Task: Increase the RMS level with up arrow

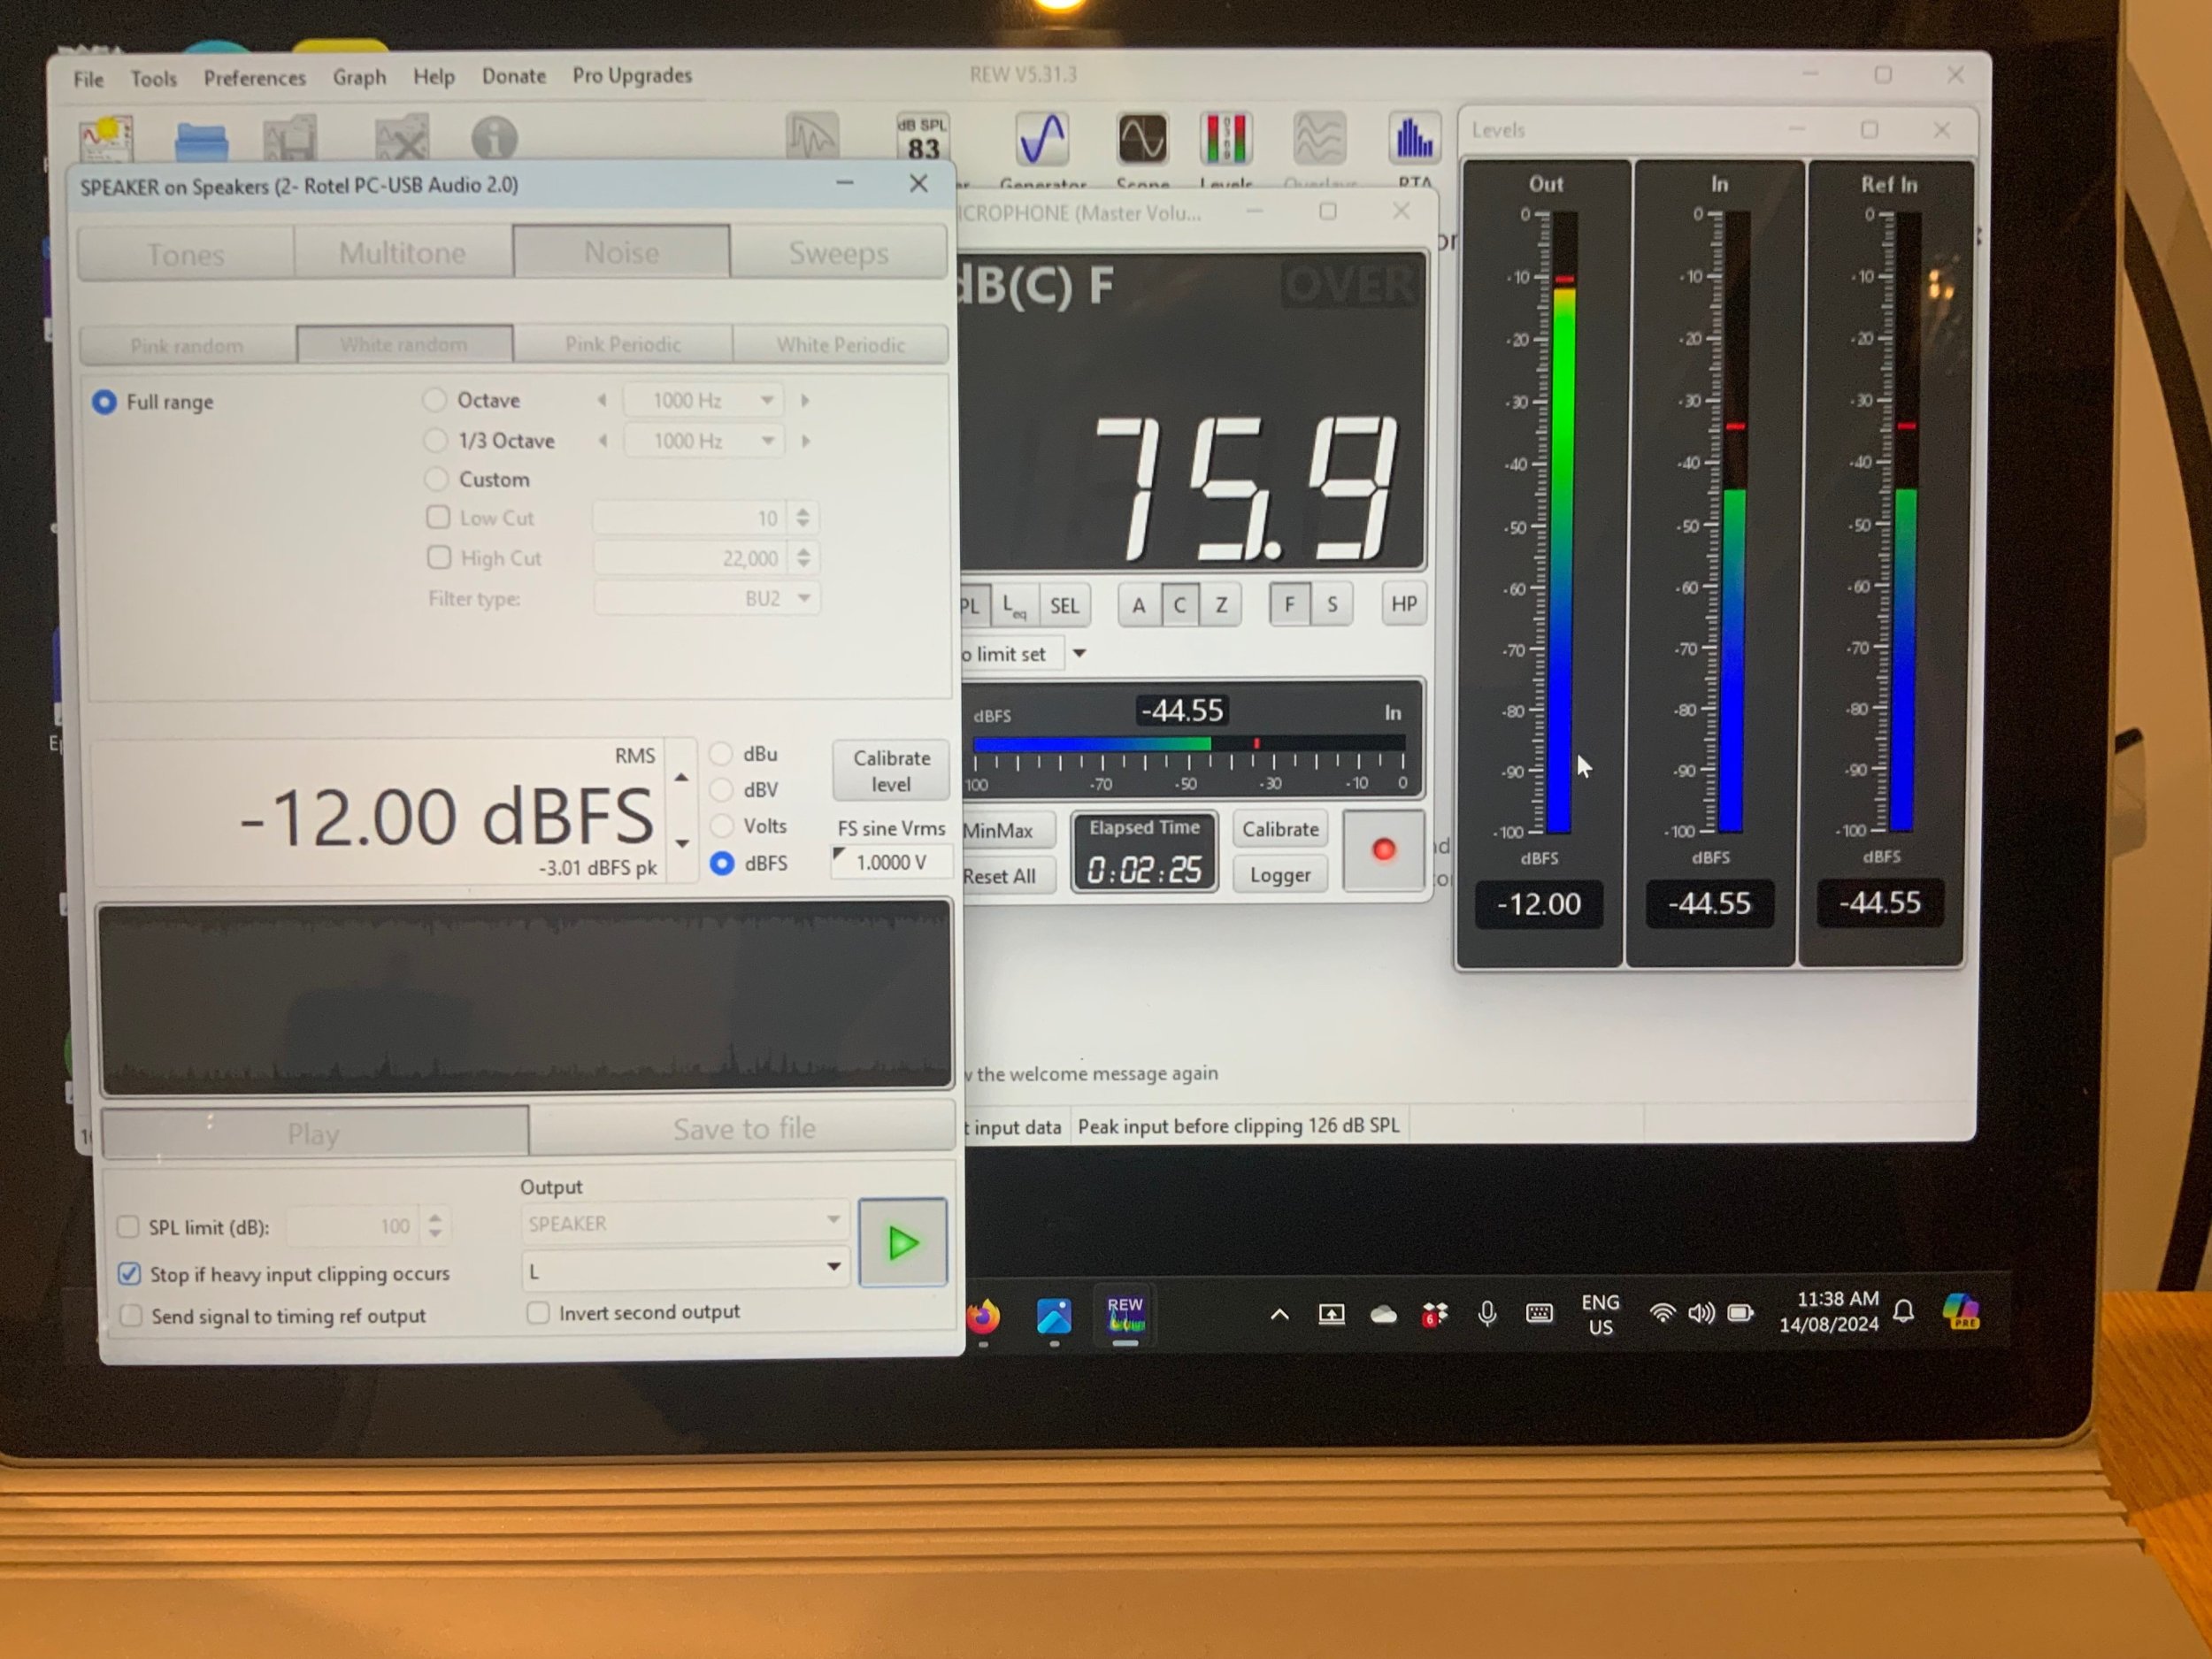Action: pyautogui.click(x=681, y=777)
